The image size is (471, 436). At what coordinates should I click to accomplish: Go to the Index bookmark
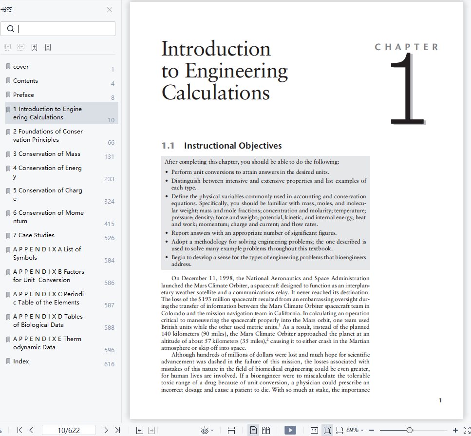pos(61,361)
